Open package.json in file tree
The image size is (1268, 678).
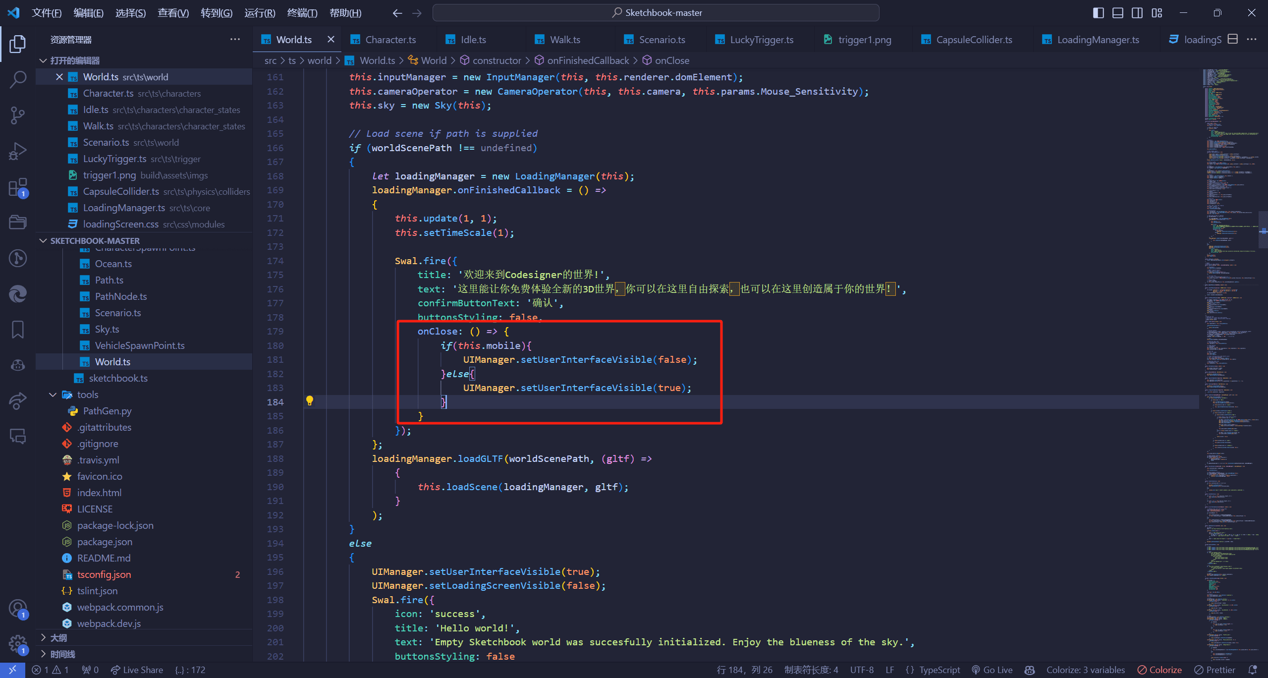point(144,542)
